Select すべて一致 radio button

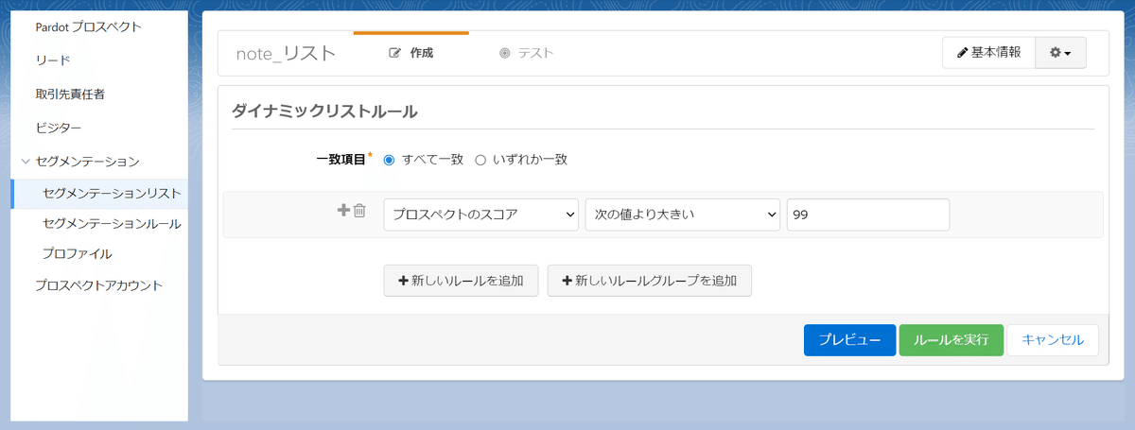pyautogui.click(x=389, y=160)
